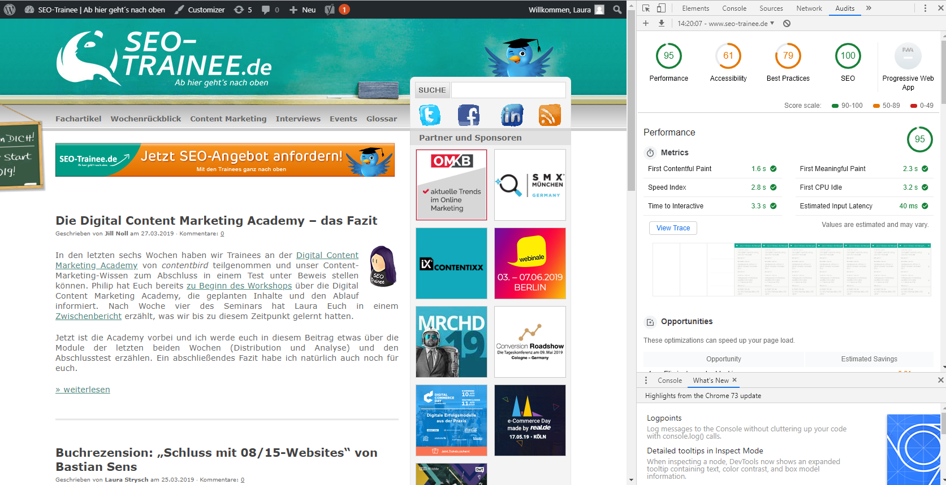946x485 pixels.
Task: Click the Metrics stopwatch icon
Action: pyautogui.click(x=650, y=153)
